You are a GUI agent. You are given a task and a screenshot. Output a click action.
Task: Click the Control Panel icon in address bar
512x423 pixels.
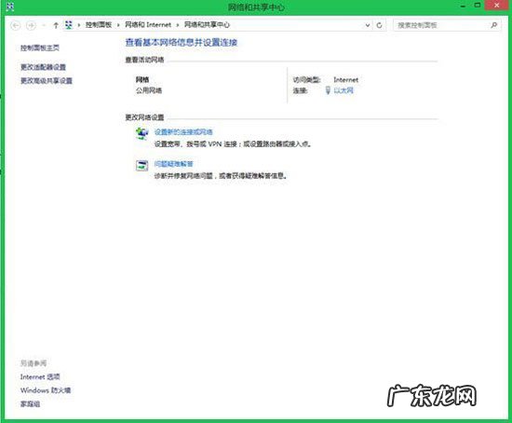pyautogui.click(x=69, y=25)
